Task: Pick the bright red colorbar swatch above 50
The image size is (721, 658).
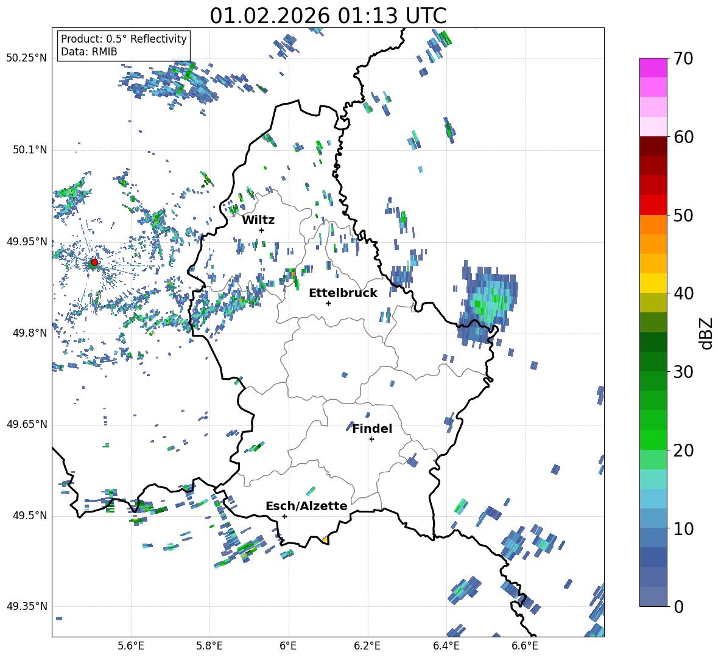Action: (x=653, y=205)
